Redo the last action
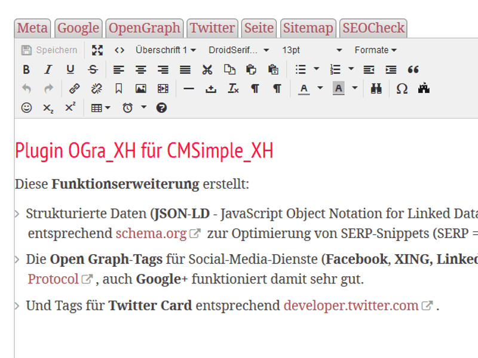 pos(48,89)
